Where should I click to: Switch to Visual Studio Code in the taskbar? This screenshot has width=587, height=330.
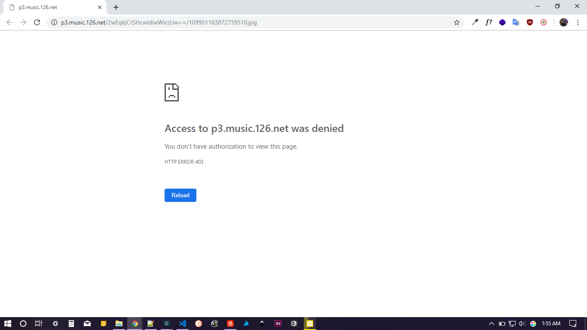(183, 324)
